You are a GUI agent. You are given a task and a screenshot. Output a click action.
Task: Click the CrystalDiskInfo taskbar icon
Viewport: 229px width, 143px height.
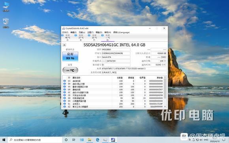pyautogui.click(x=113, y=140)
